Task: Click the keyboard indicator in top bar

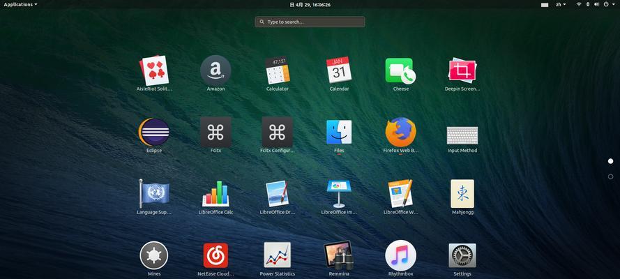Action: click(545, 5)
